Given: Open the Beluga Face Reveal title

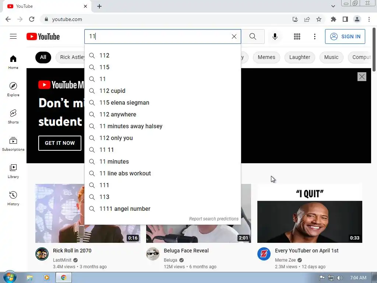Looking at the screenshot, I should coord(186,251).
